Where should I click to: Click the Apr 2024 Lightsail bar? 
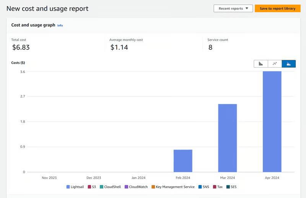click(272, 122)
